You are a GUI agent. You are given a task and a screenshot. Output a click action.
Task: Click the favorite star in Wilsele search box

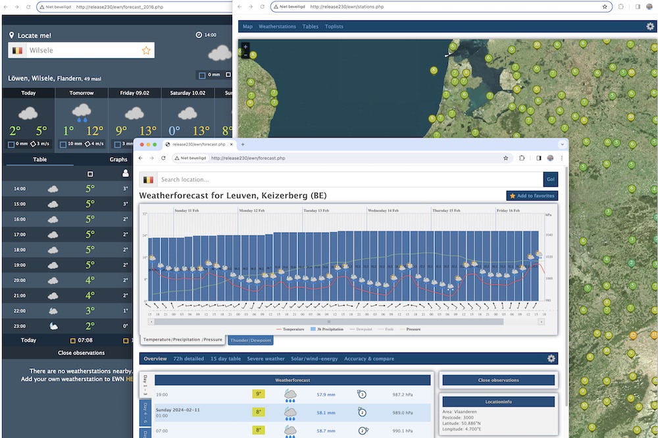[146, 51]
